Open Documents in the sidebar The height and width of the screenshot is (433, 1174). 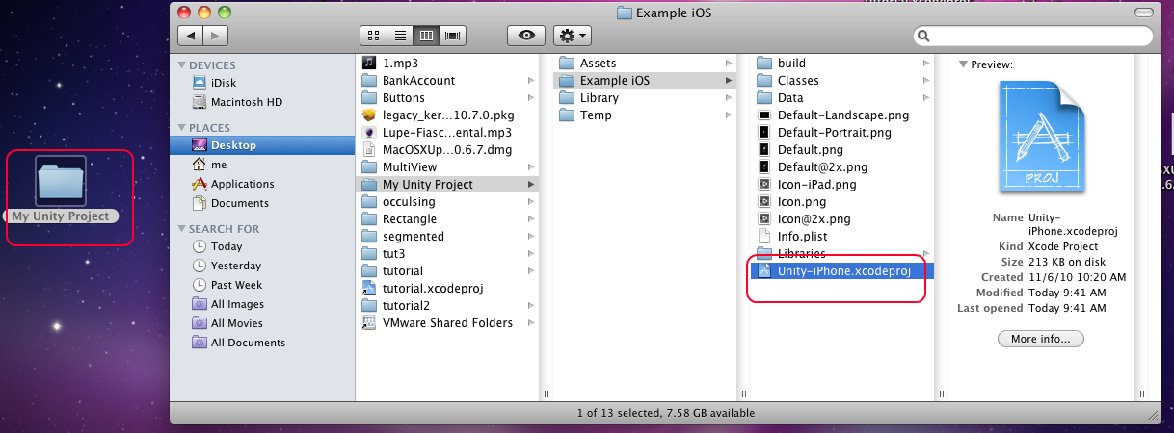239,203
